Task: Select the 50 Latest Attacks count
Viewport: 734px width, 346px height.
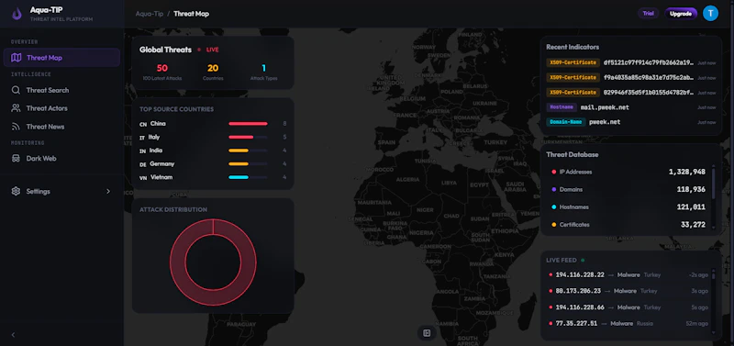Action: coord(162,68)
